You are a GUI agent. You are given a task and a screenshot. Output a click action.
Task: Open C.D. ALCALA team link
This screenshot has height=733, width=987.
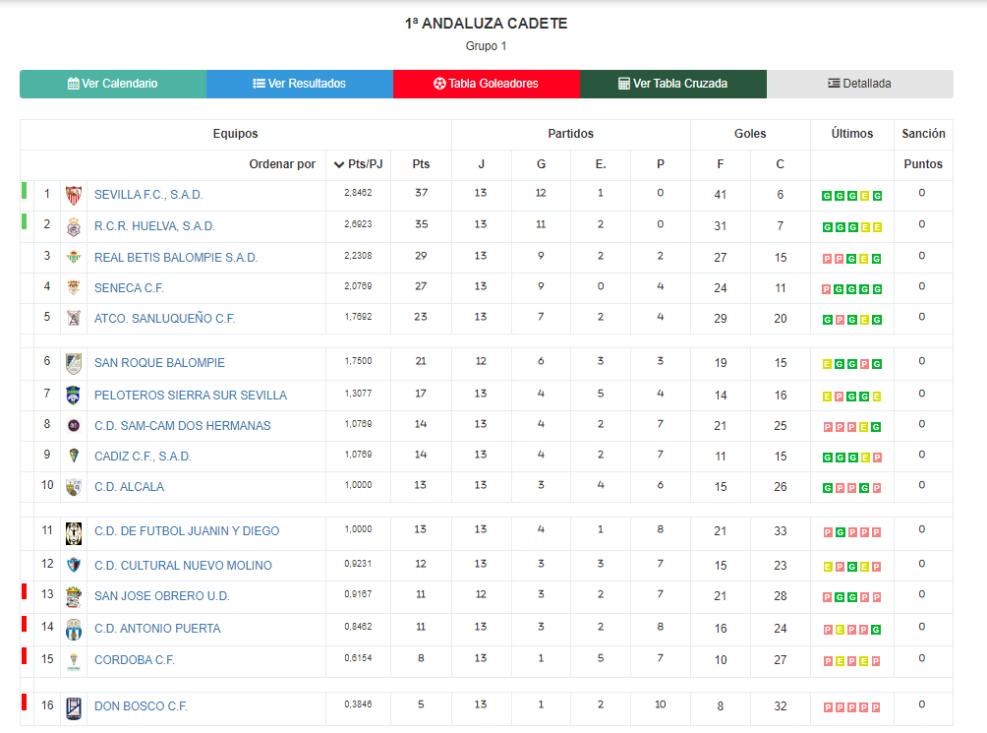tap(129, 487)
